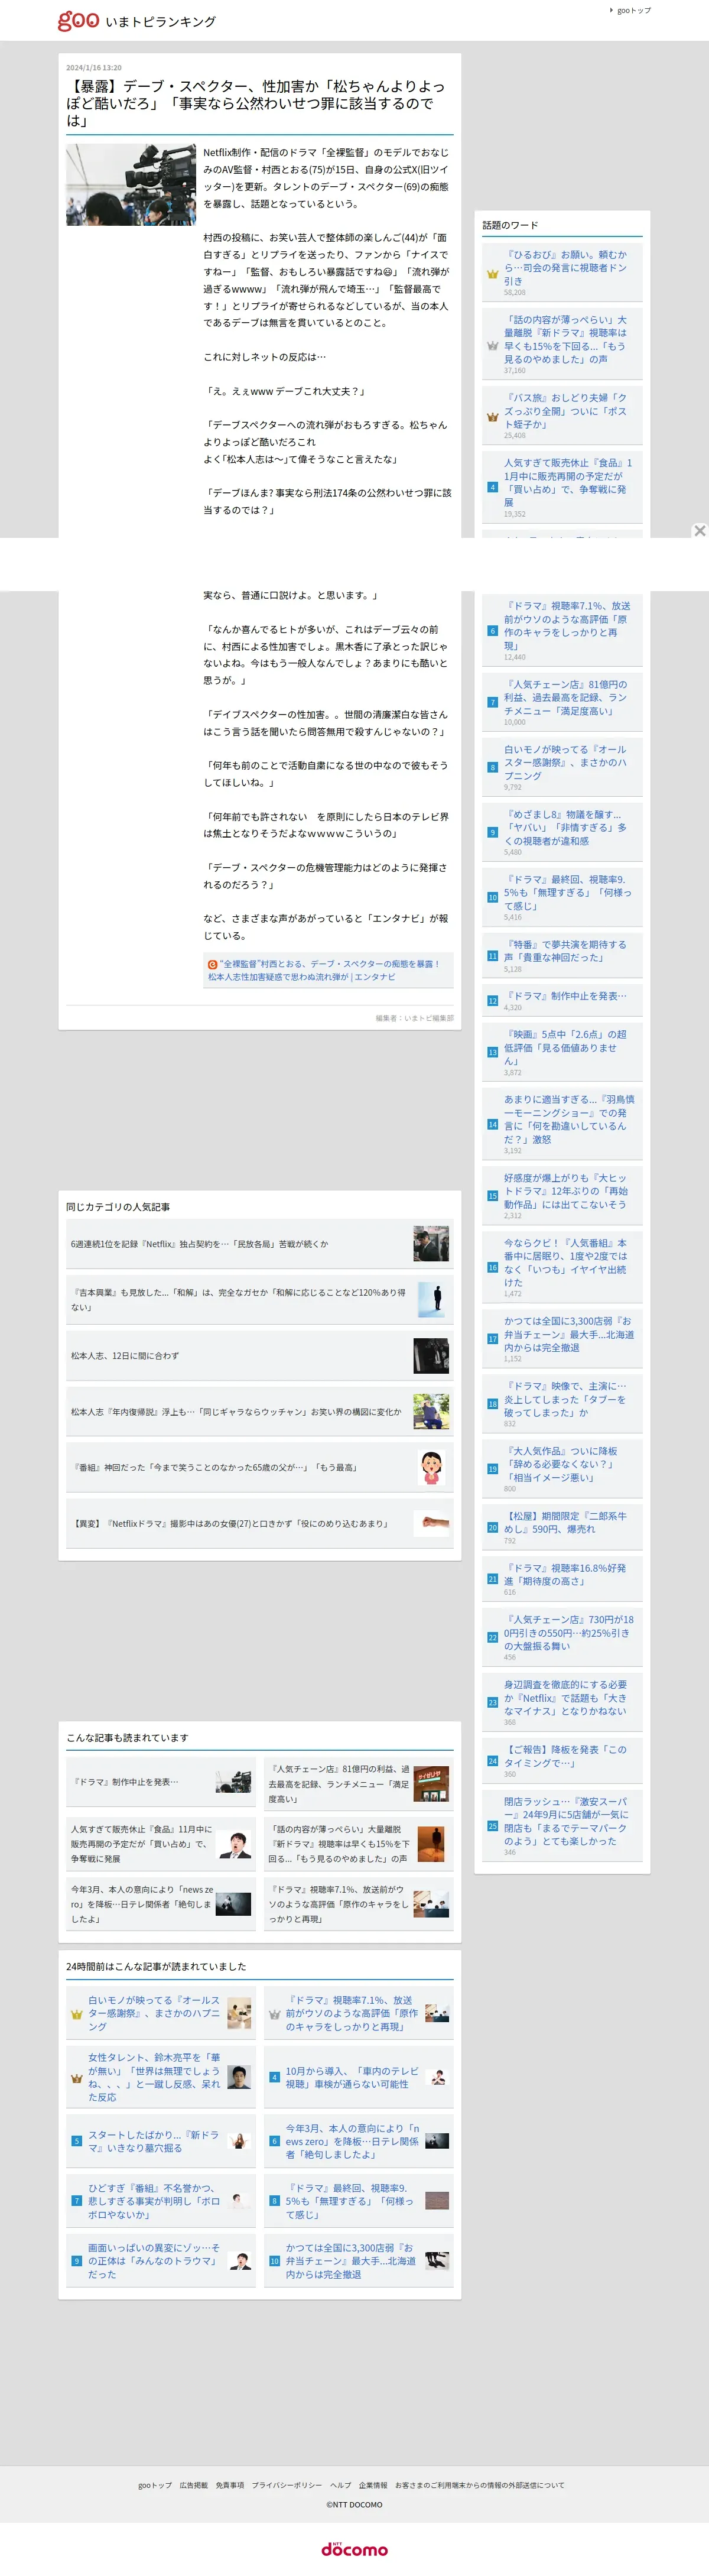Open thumbnail for 【異変】『Netflixドラマ』article
This screenshot has height=2576, width=709.
431,1523
